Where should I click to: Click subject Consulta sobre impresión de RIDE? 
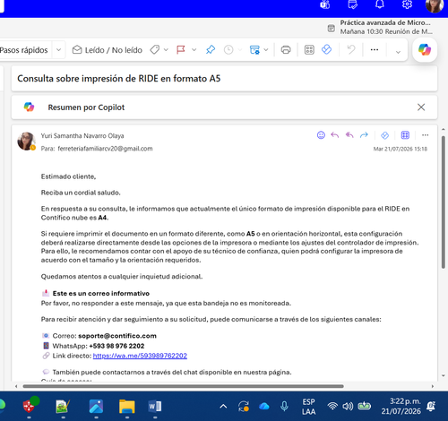118,78
